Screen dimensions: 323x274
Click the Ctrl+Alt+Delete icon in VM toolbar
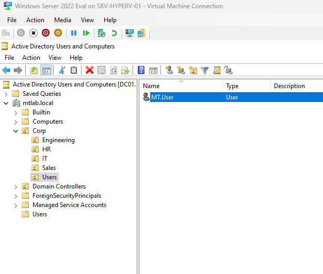[x=6, y=33]
